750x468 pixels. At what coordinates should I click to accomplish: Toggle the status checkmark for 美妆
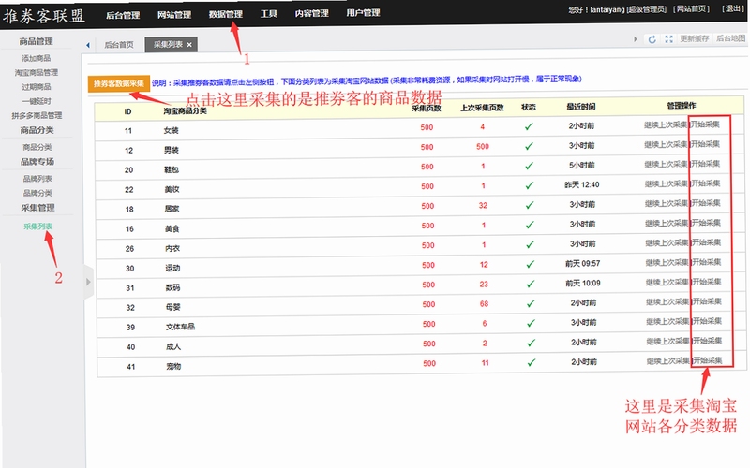(x=529, y=185)
